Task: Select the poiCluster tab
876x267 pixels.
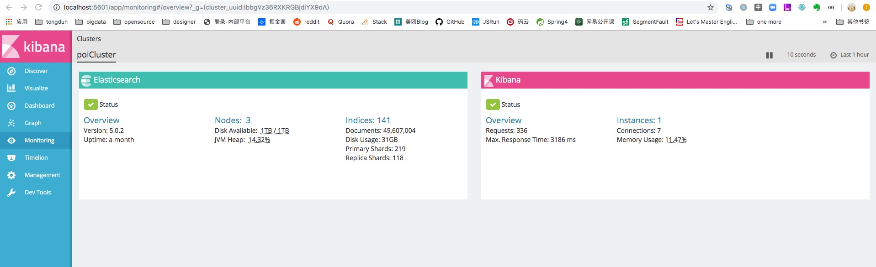Action: click(x=96, y=55)
